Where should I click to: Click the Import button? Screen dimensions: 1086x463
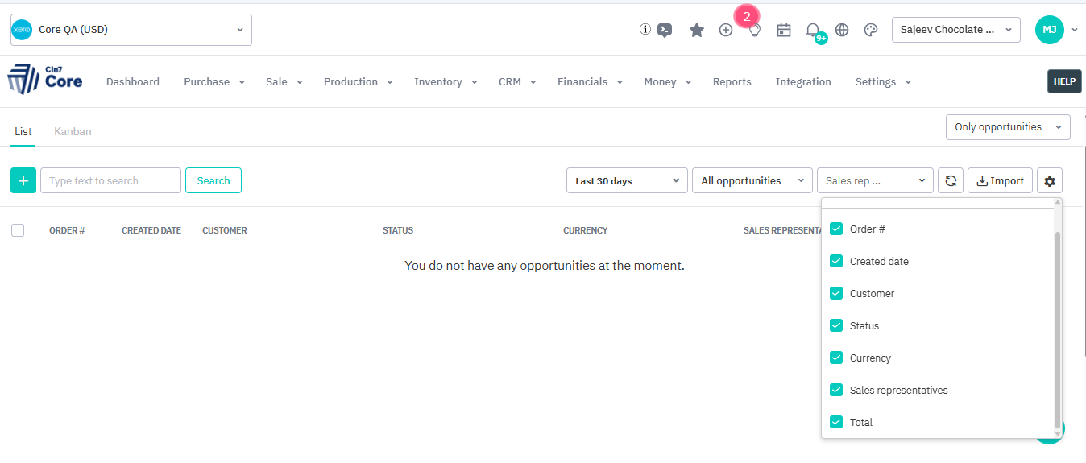click(1000, 180)
